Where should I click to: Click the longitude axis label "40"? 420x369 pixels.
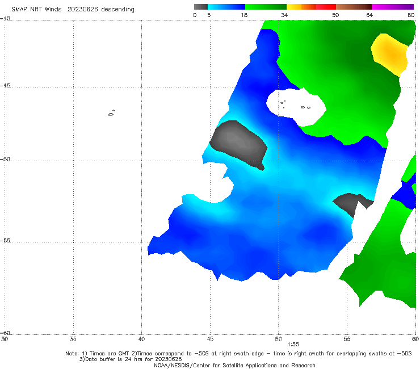[141, 339]
